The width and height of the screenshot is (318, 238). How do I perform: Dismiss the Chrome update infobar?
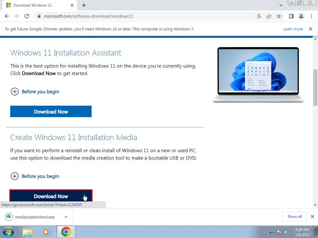[x=310, y=29]
